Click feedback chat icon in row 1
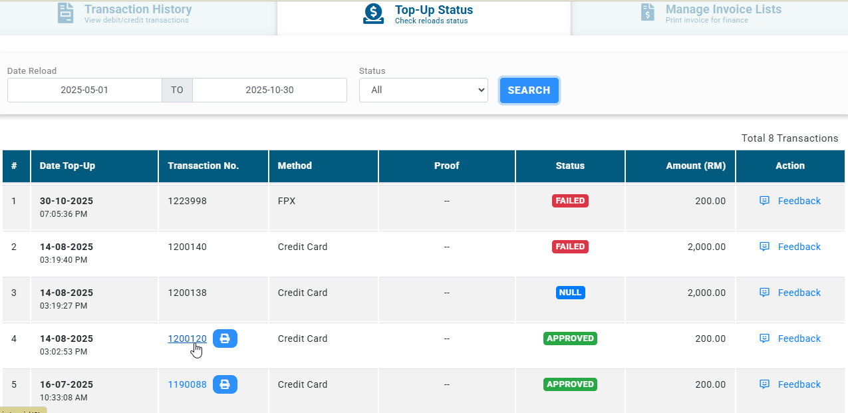Viewport: 848px width, 413px height. (764, 201)
